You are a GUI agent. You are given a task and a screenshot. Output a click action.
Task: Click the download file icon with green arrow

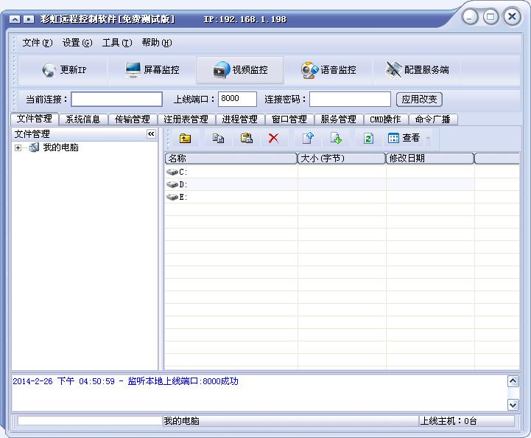336,139
